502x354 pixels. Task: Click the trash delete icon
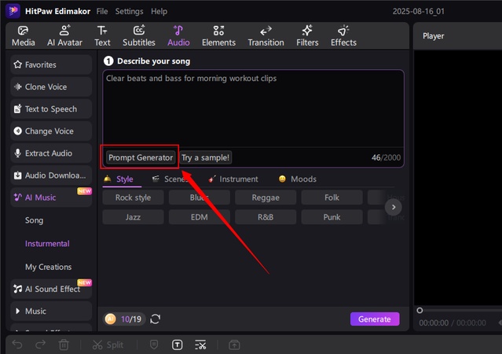(x=64, y=345)
